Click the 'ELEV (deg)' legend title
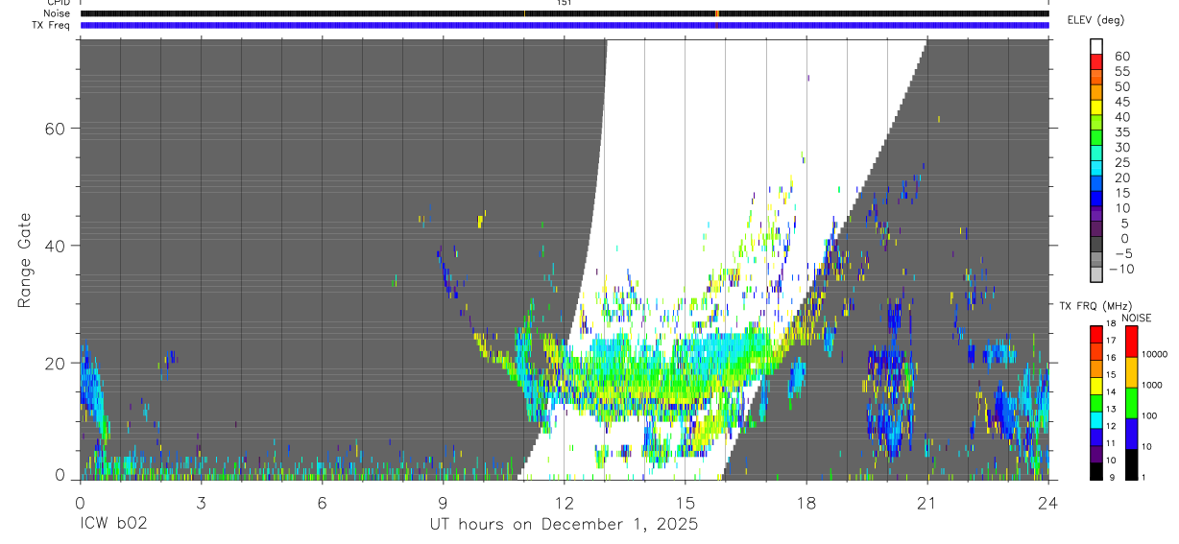 point(1095,20)
